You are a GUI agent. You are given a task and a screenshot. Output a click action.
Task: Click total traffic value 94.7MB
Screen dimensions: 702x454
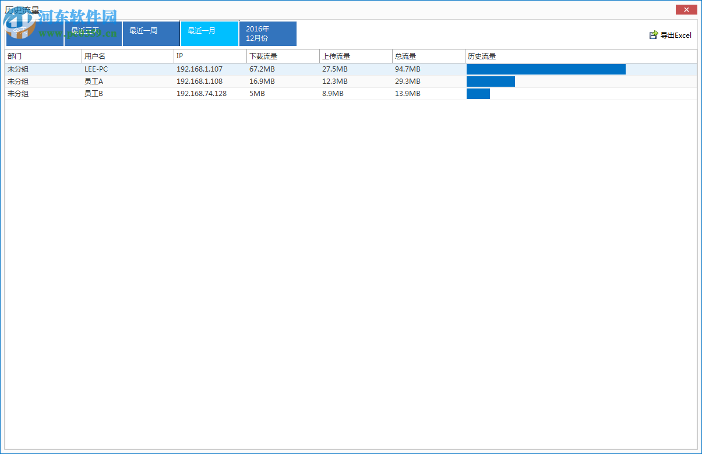(408, 69)
